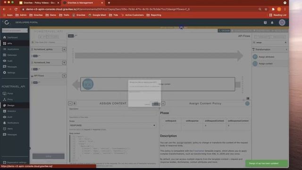The height and width of the screenshot is (170, 302).
Task: Open policy filter dropdown showing assign
Action: (x=270, y=42)
